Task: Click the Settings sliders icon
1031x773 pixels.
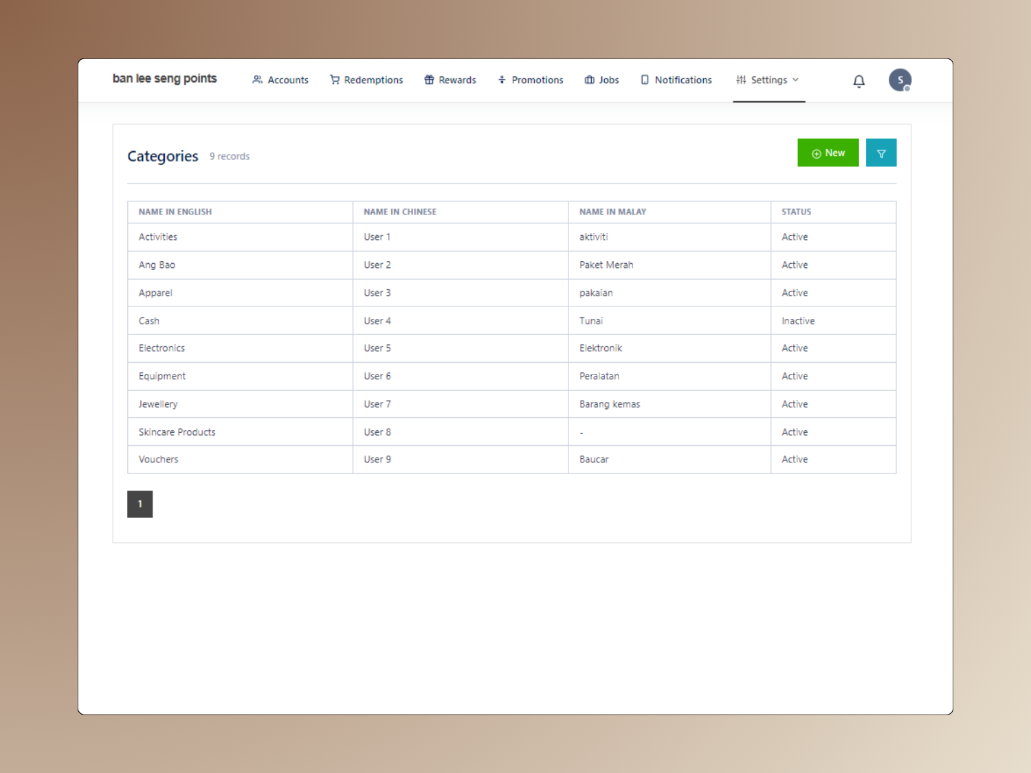Action: [741, 80]
